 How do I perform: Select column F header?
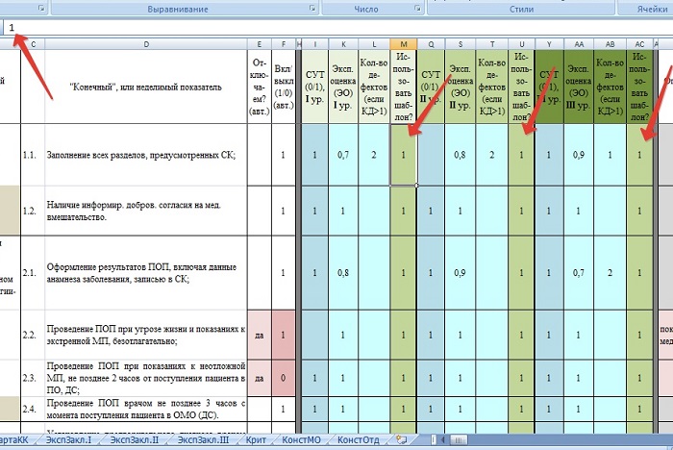pyautogui.click(x=284, y=44)
